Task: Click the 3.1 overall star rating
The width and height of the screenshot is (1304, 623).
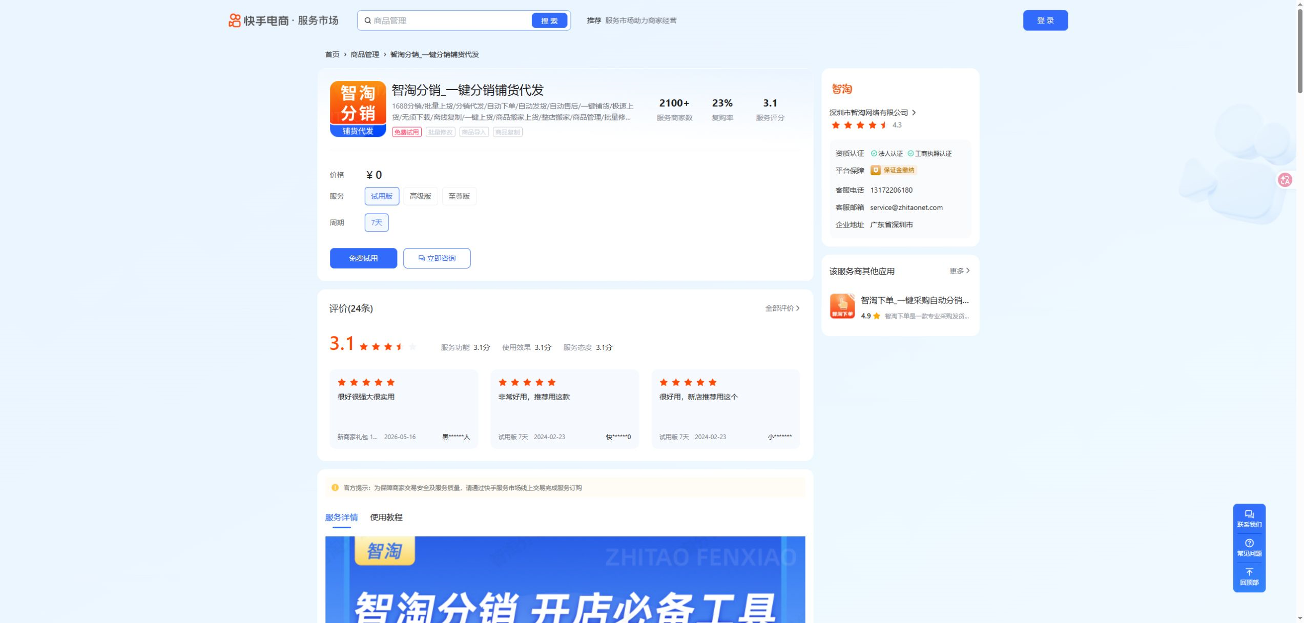Action: click(388, 347)
